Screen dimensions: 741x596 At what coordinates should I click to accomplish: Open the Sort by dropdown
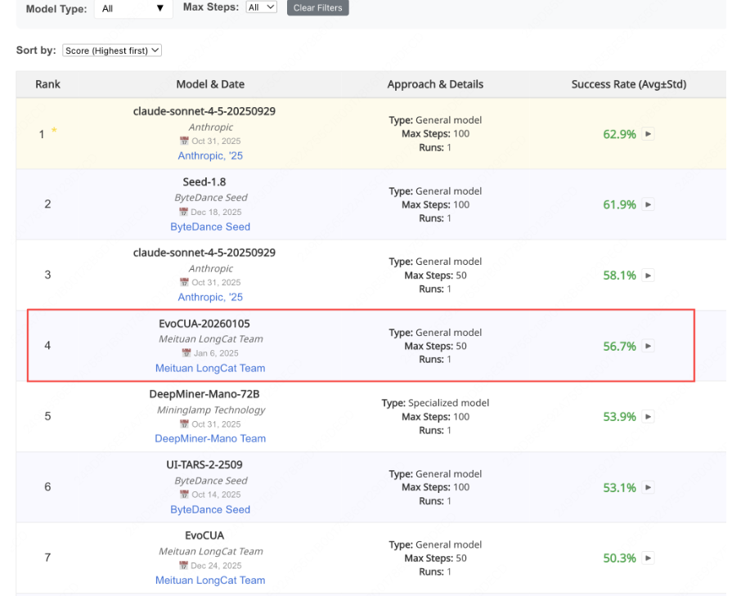click(x=113, y=51)
